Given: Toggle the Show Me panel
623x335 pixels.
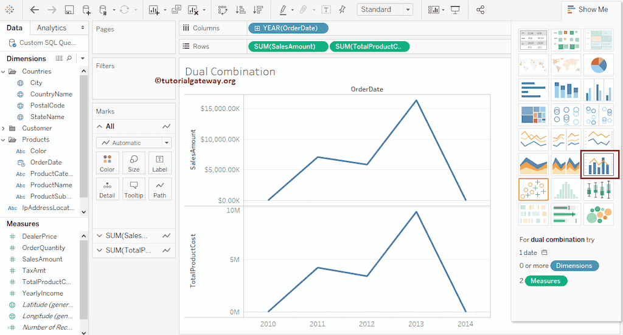Looking at the screenshot, I should 587,9.
